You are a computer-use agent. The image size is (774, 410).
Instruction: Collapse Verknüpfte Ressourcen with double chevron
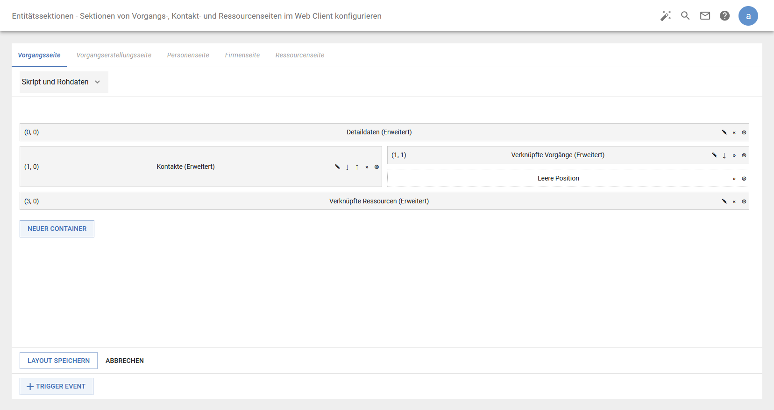[734, 202]
